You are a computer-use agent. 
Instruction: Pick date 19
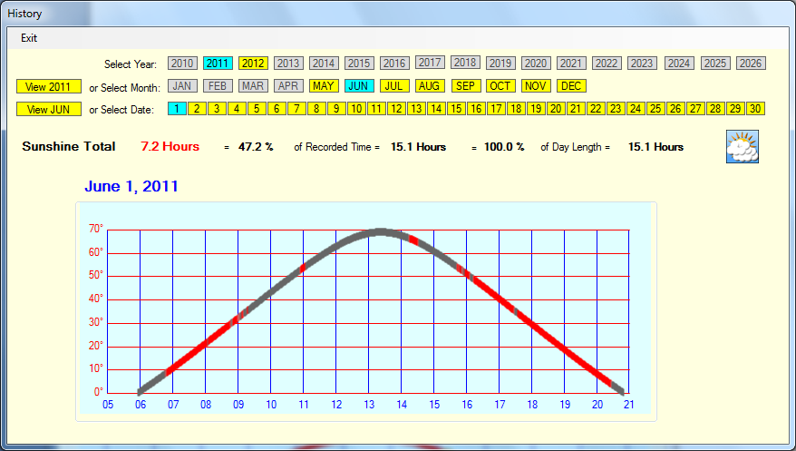[x=536, y=108]
